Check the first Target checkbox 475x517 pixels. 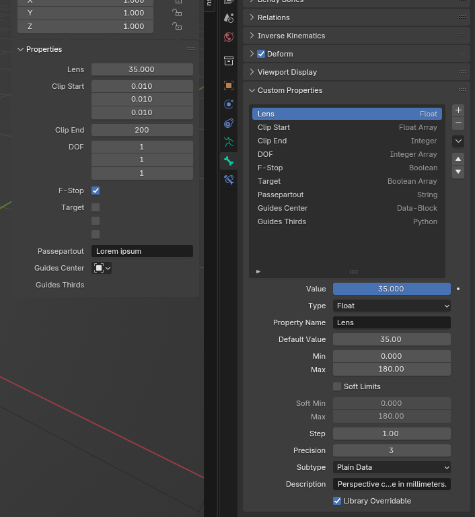click(x=96, y=207)
